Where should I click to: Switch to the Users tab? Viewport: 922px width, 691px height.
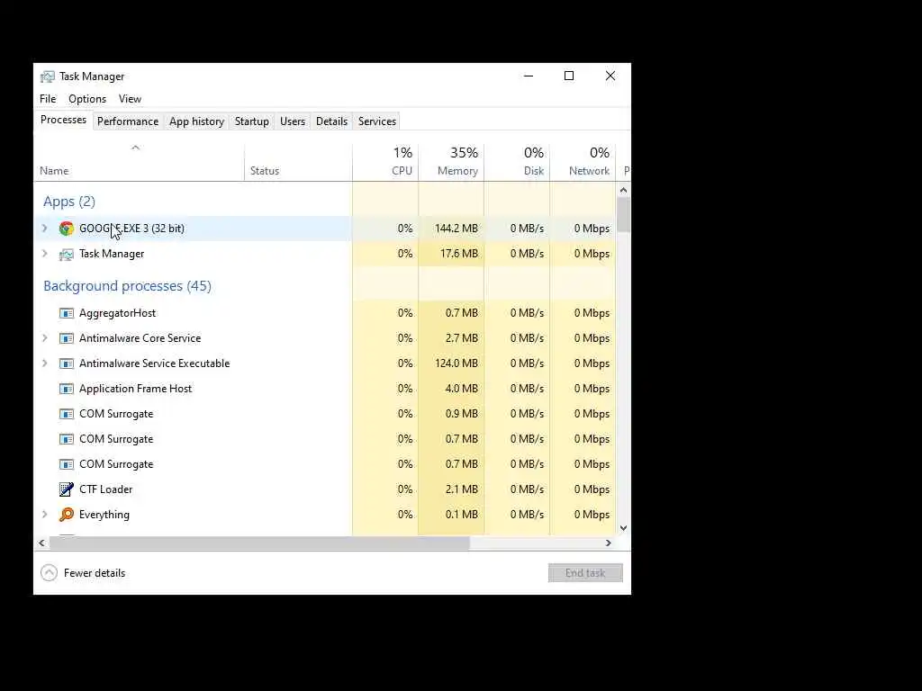pos(293,121)
